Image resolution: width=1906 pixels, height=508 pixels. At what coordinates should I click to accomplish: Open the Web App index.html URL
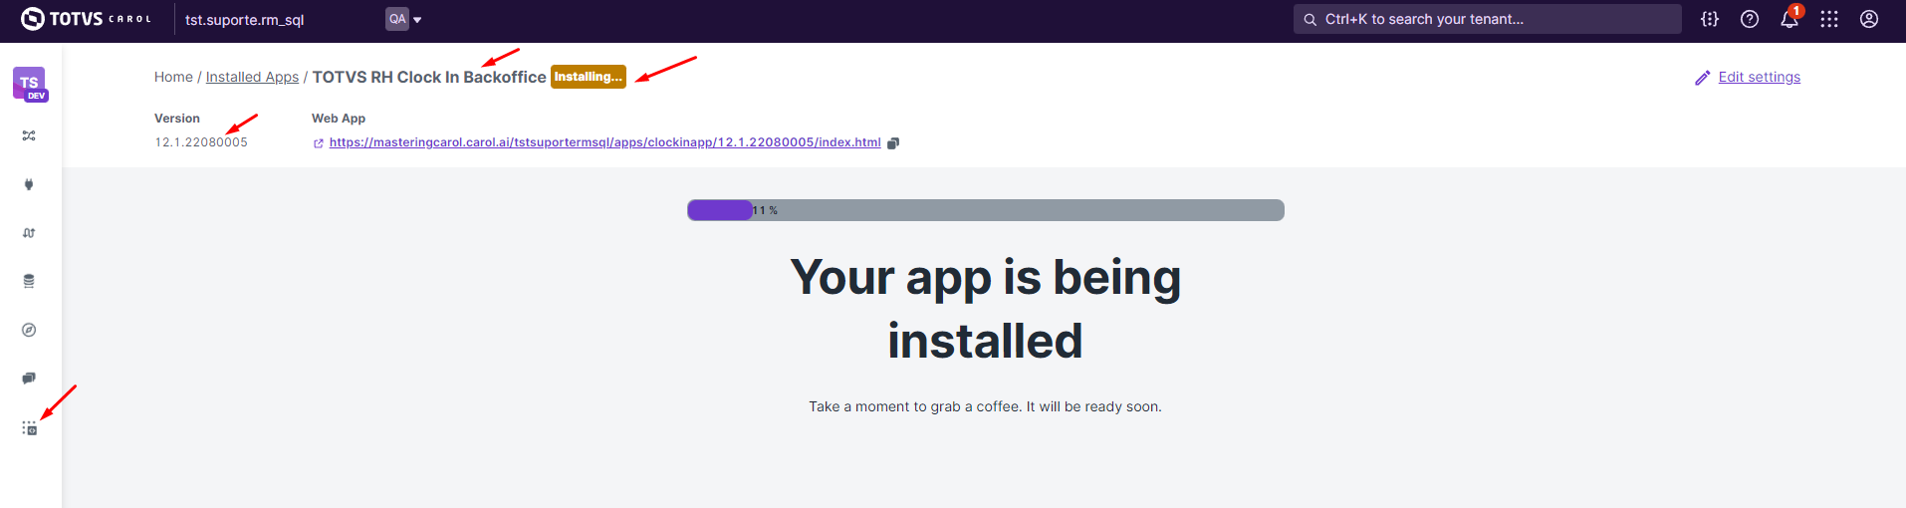tap(604, 142)
